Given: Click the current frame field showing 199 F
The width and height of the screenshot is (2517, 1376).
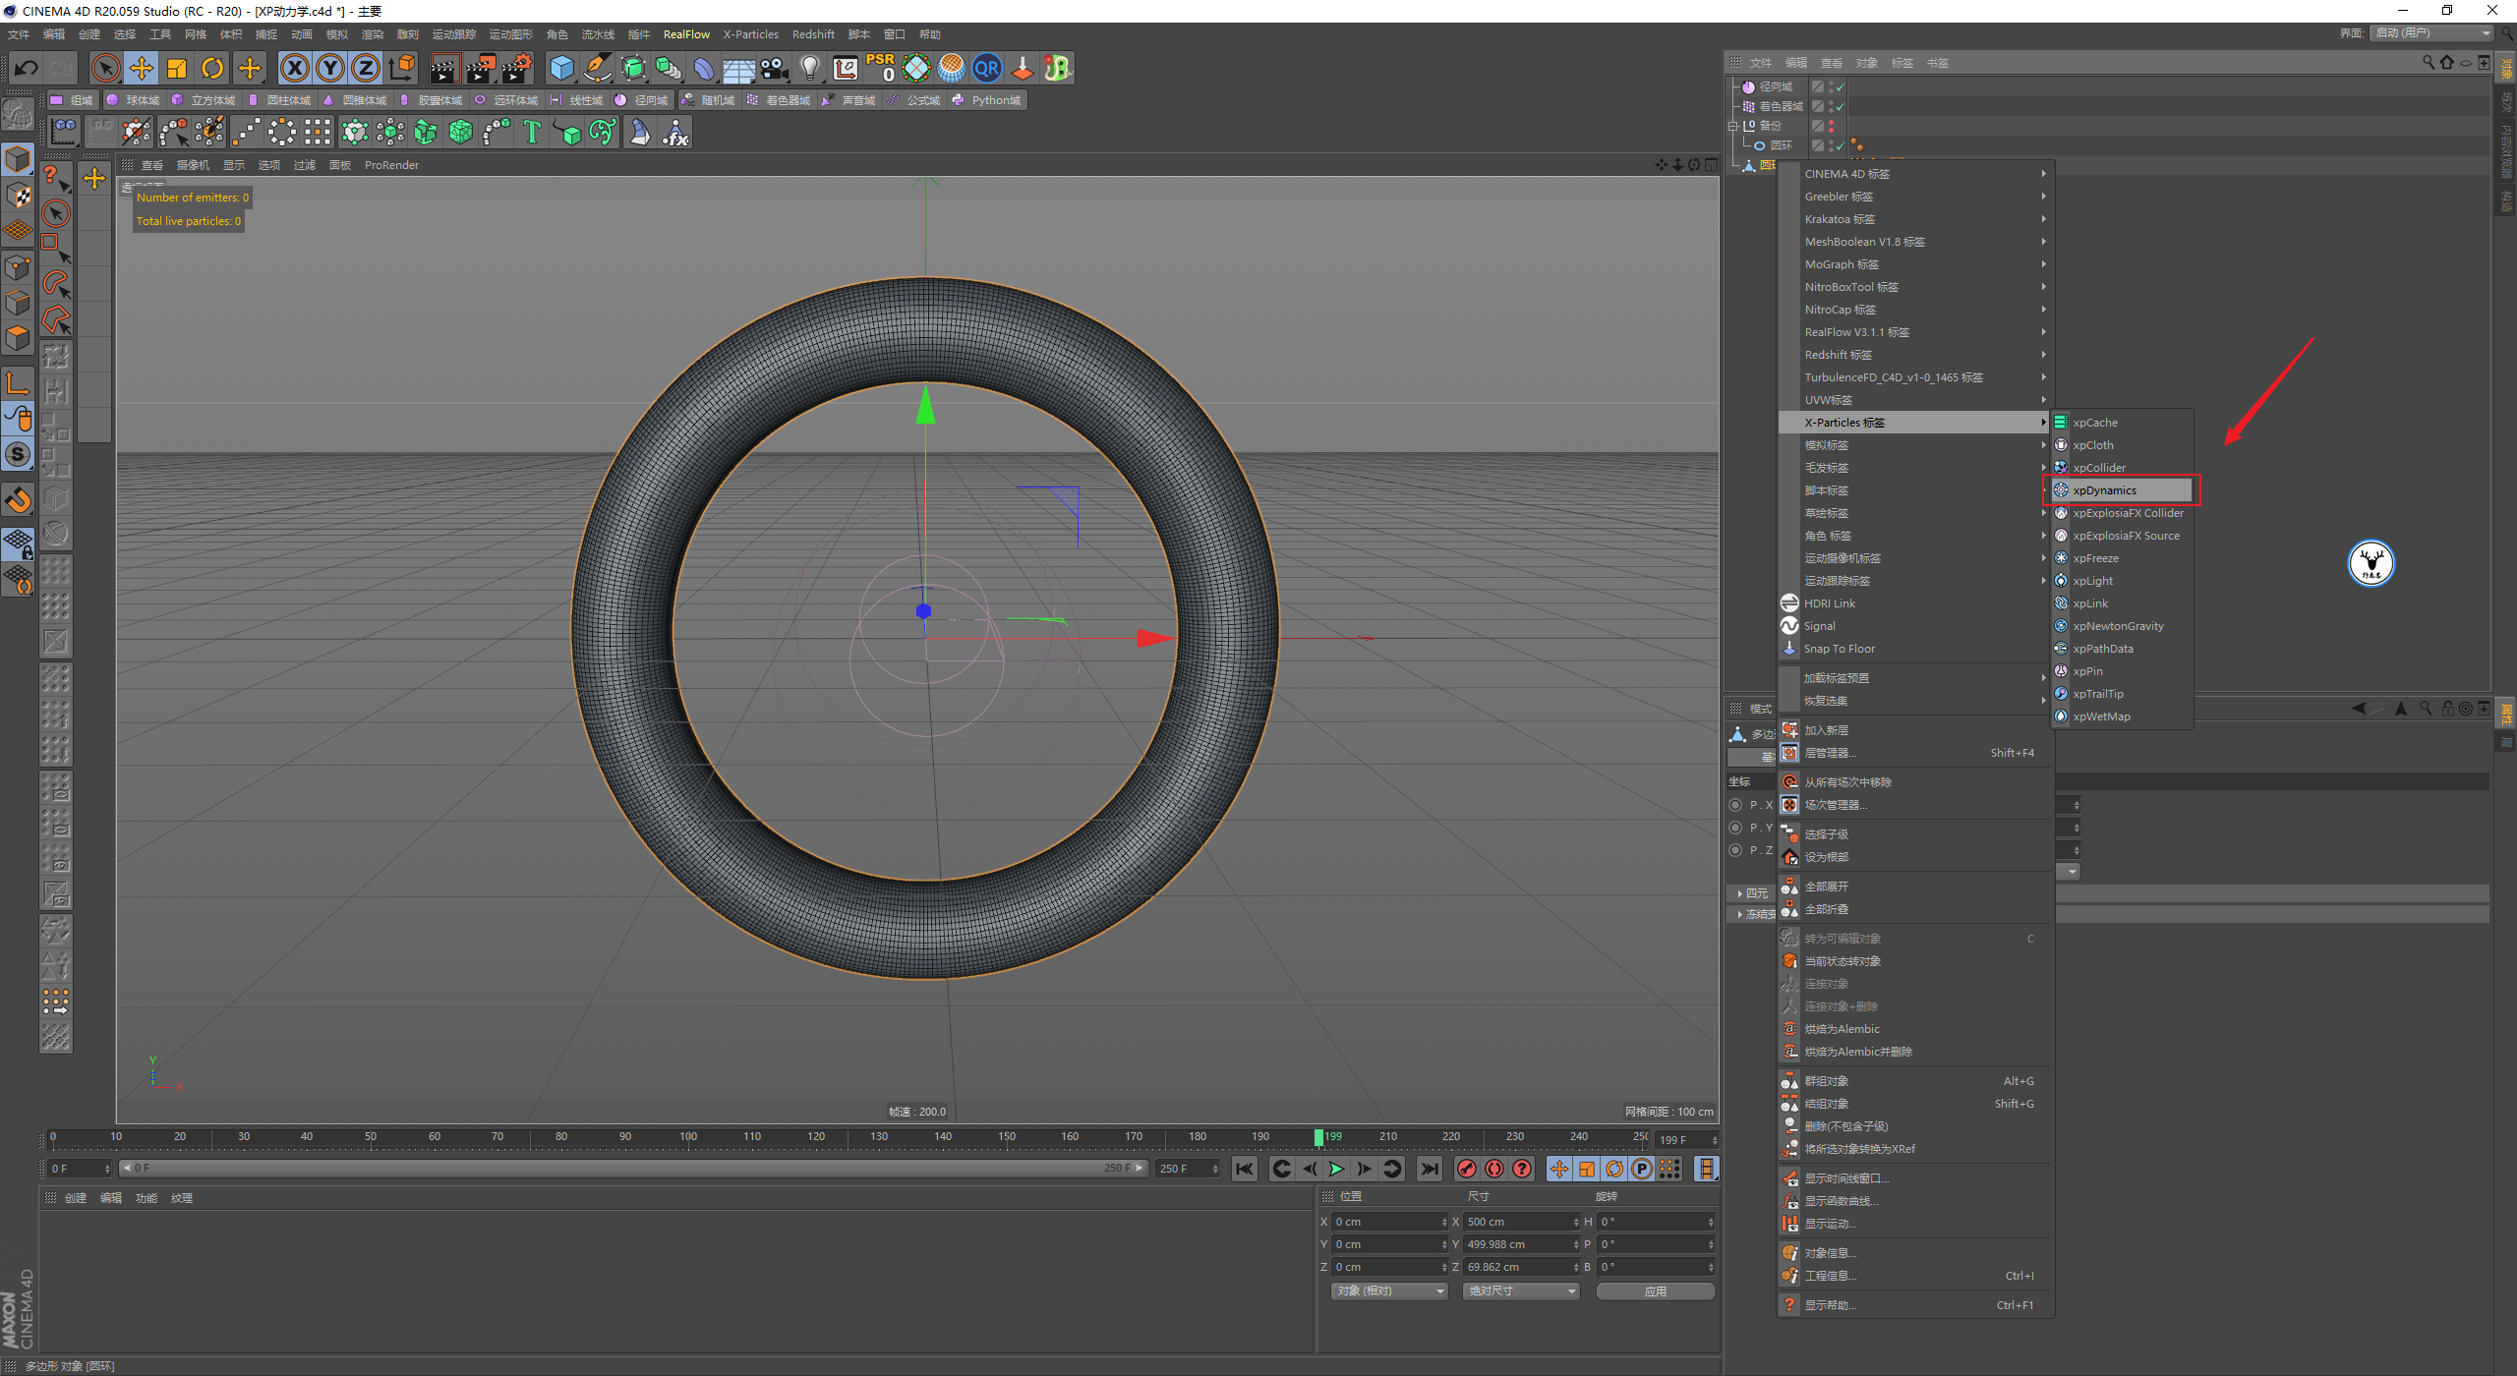Looking at the screenshot, I should coord(1685,1140).
